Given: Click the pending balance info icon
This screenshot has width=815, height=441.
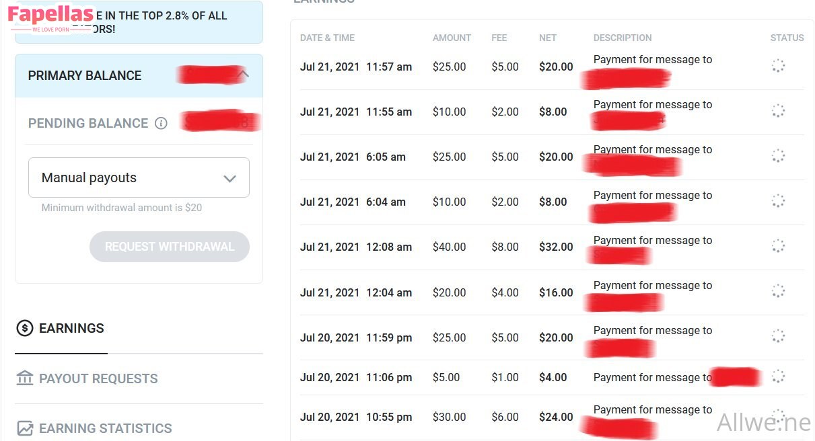Looking at the screenshot, I should pos(161,124).
